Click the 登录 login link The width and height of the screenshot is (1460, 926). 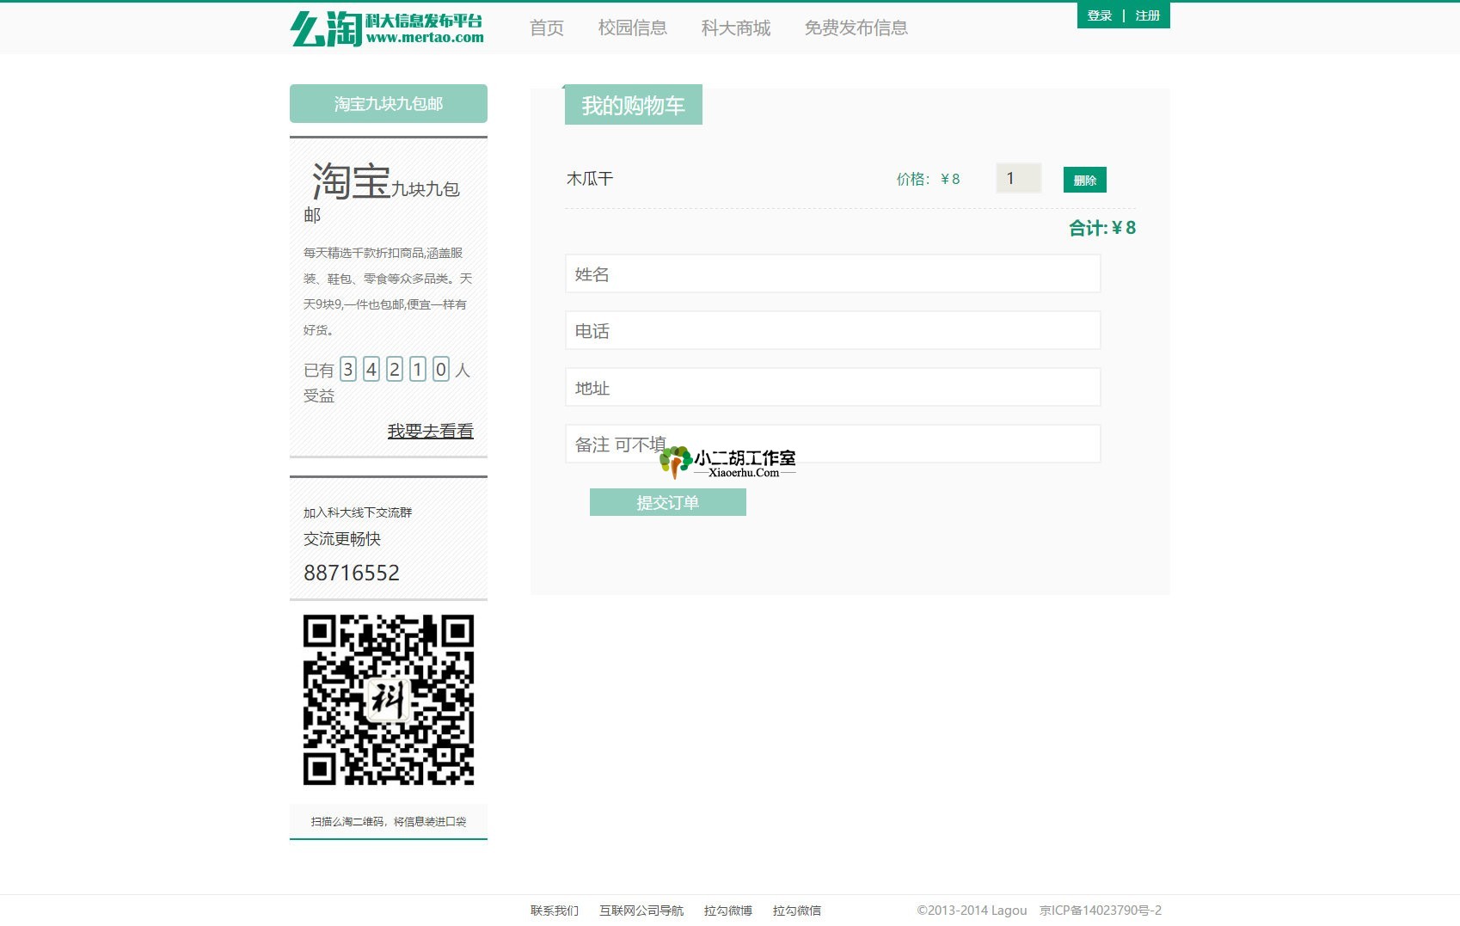[x=1099, y=15]
